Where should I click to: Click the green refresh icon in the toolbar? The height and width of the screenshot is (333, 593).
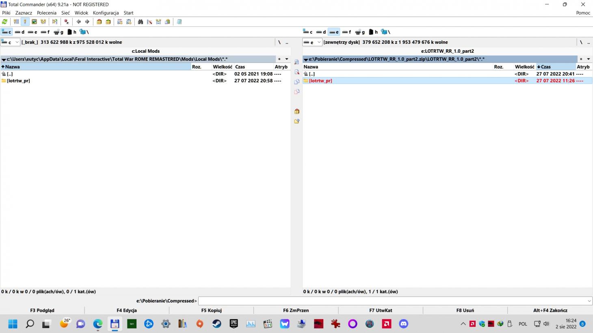(x=5, y=22)
